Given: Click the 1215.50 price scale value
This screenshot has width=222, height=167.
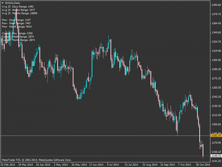Looking at the screenshot, I should [x=216, y=115].
